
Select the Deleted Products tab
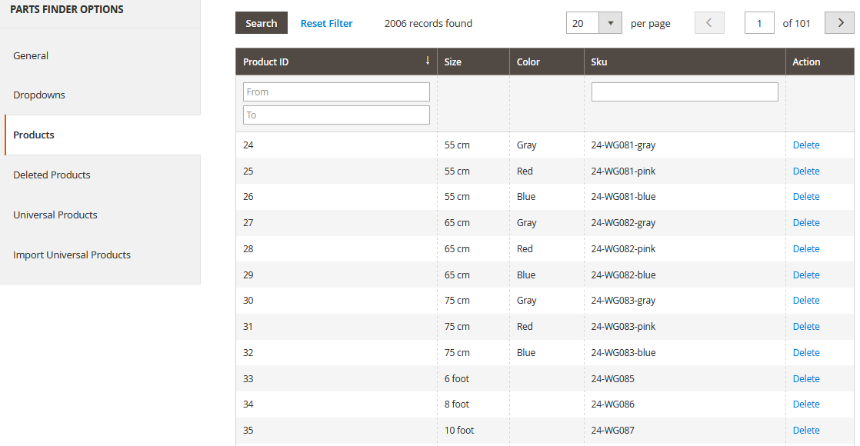[x=52, y=175]
